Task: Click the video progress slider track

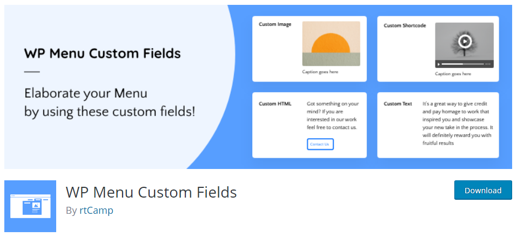Action: click(x=462, y=64)
